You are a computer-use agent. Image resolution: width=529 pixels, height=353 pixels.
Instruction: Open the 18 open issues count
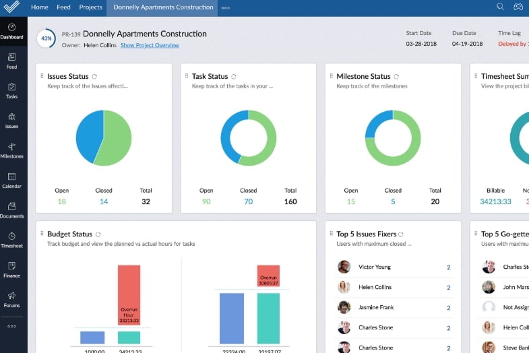[62, 201]
